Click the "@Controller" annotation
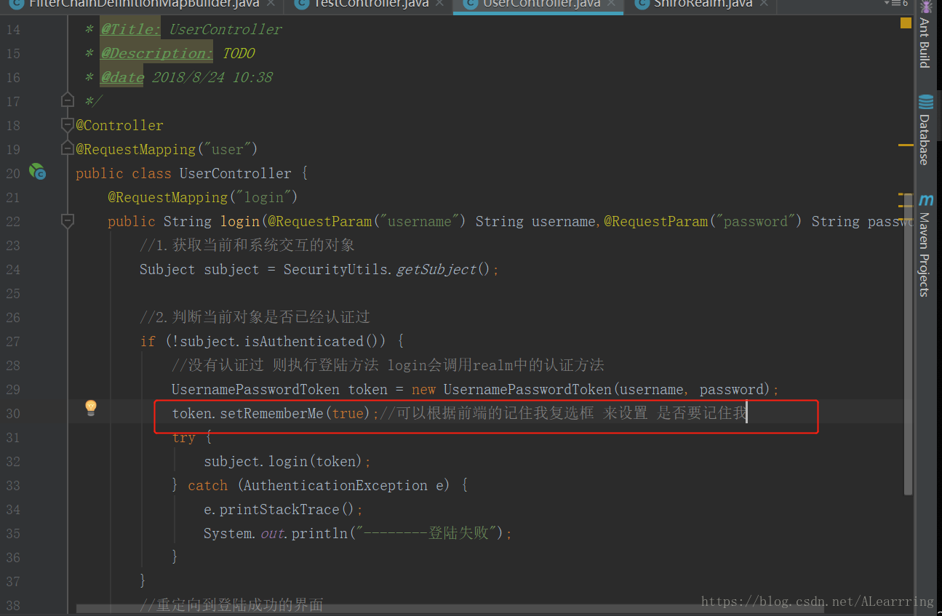 (119, 125)
